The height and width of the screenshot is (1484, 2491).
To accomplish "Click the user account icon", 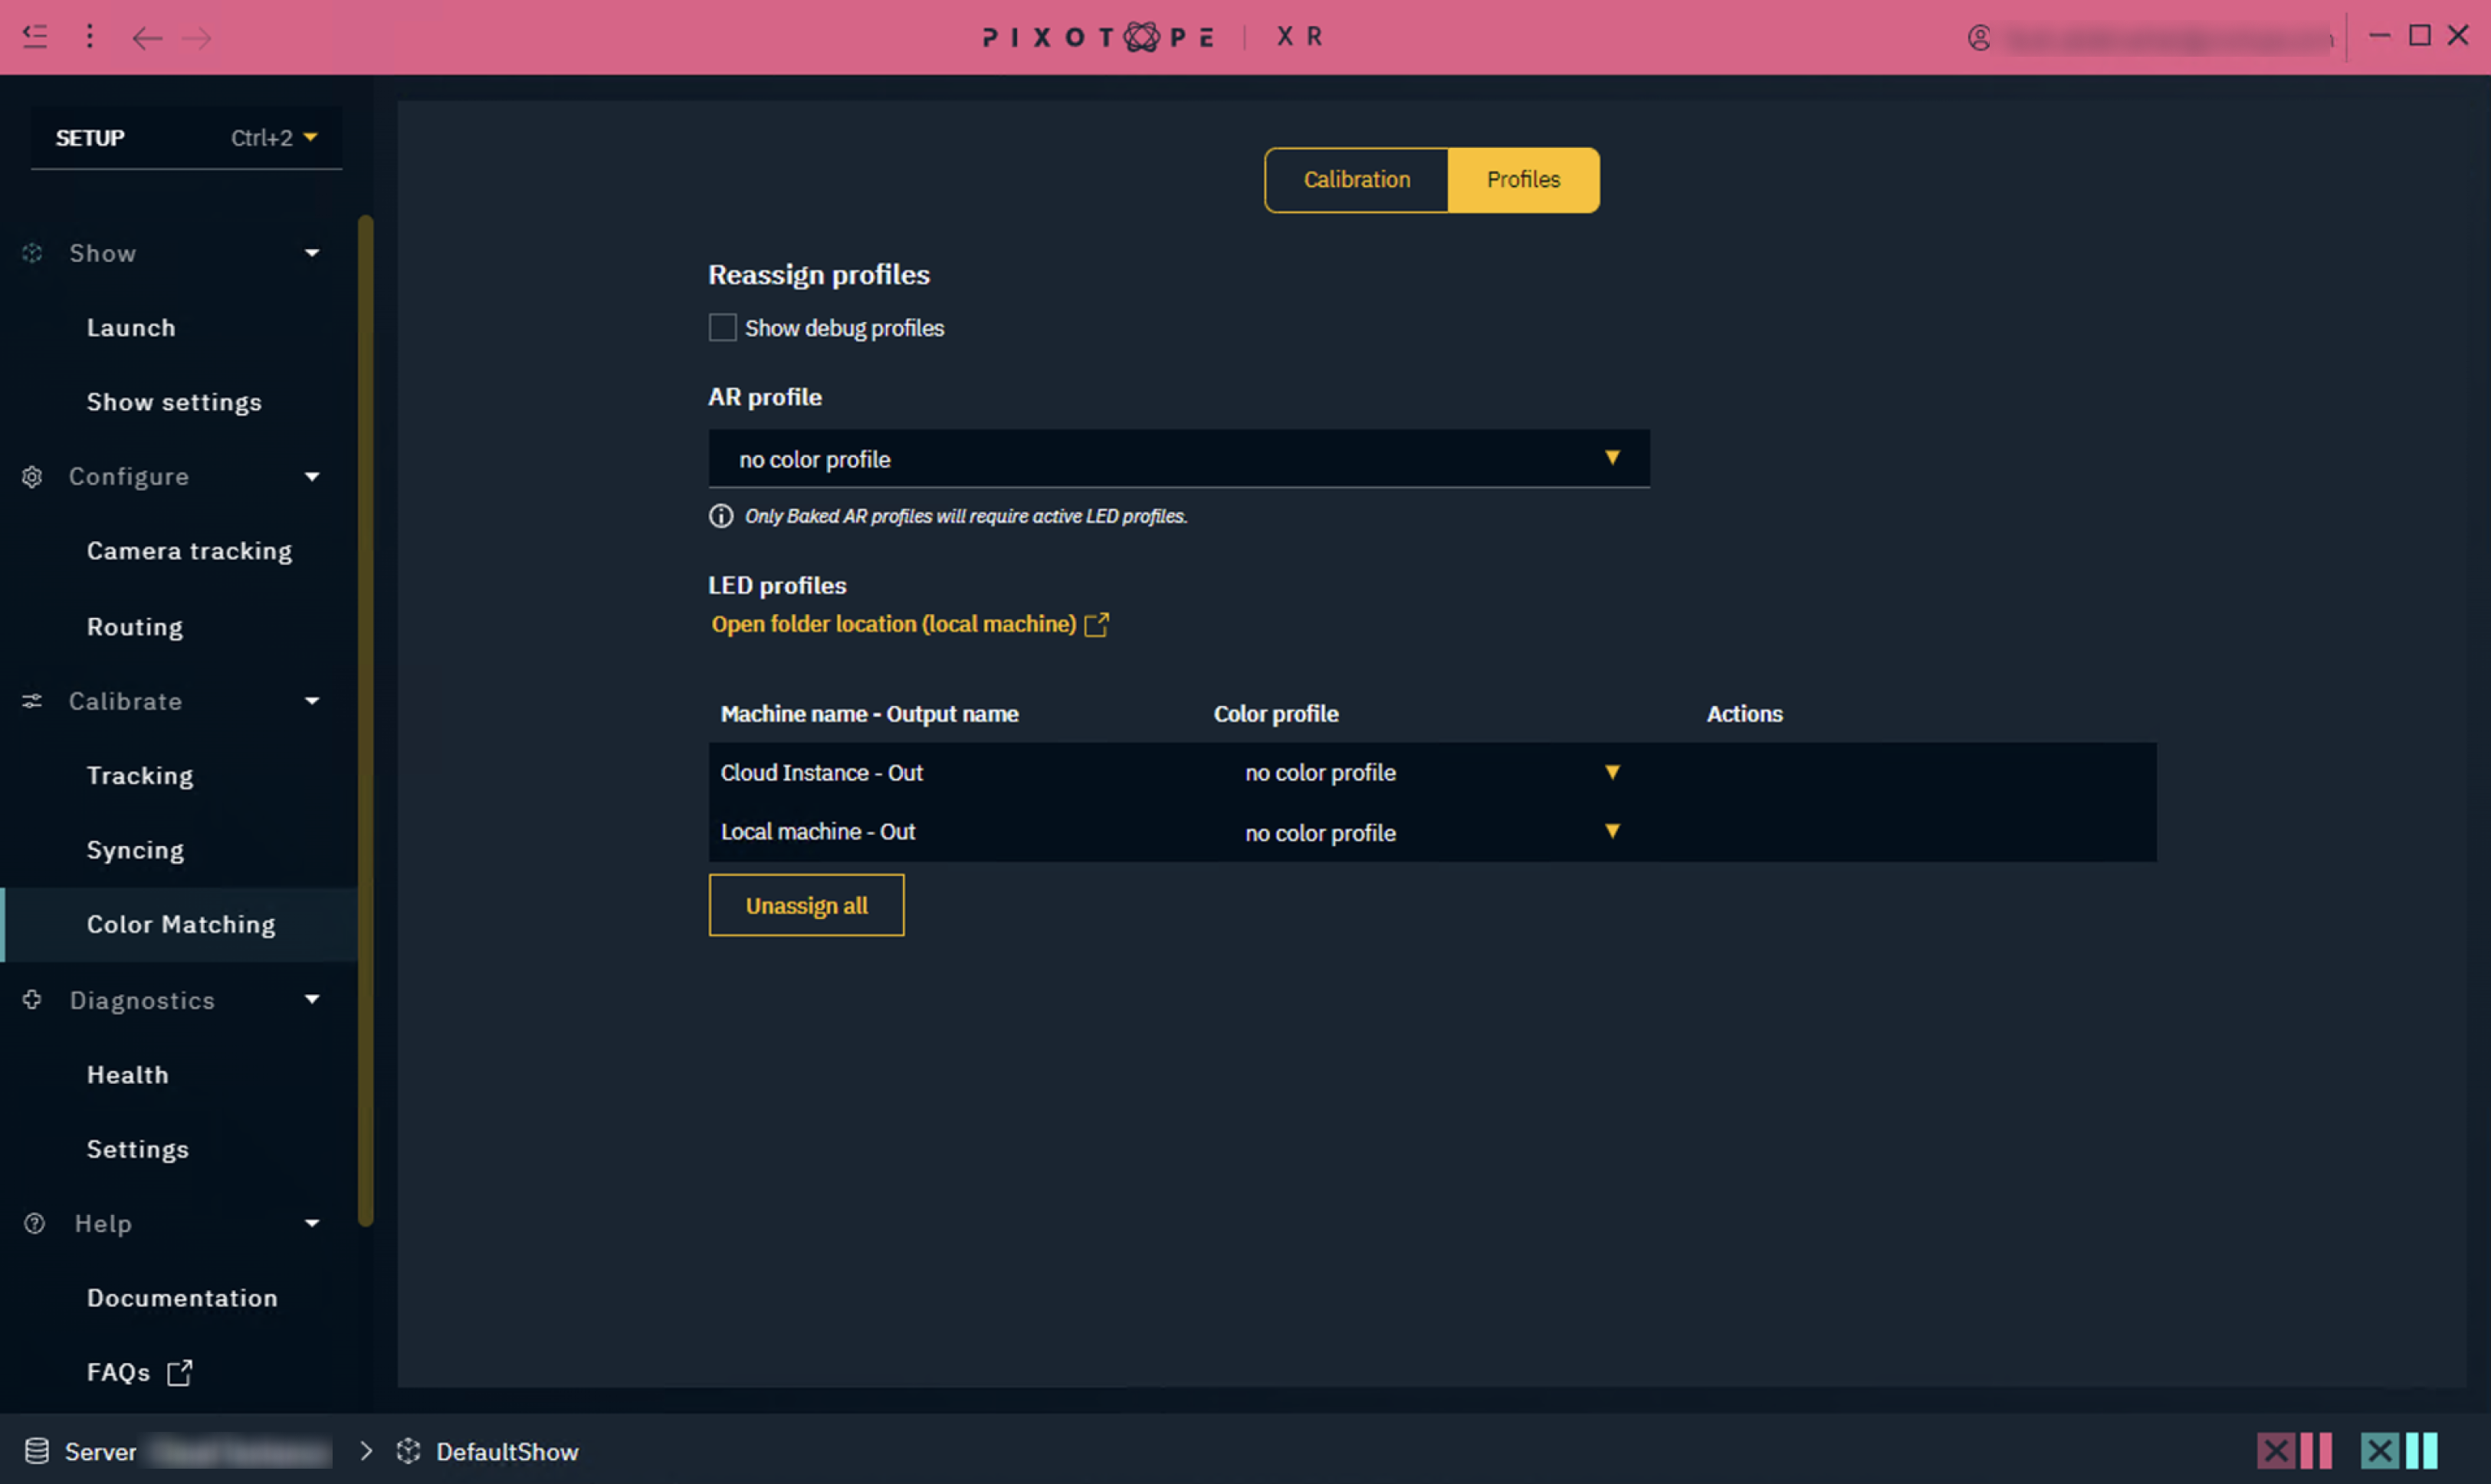I will (1978, 38).
